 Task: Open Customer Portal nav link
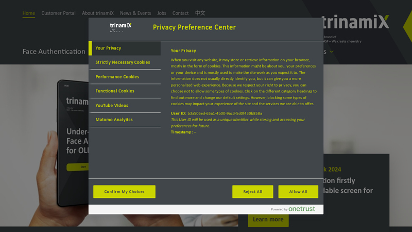click(58, 13)
